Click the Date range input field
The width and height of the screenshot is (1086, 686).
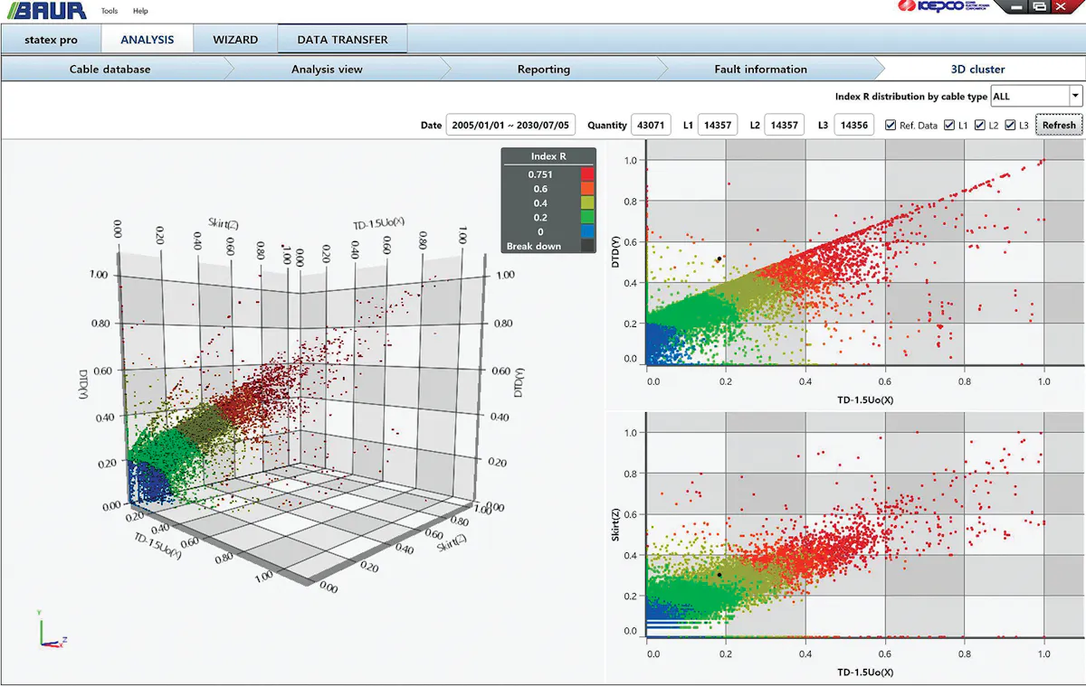pyautogui.click(x=511, y=125)
